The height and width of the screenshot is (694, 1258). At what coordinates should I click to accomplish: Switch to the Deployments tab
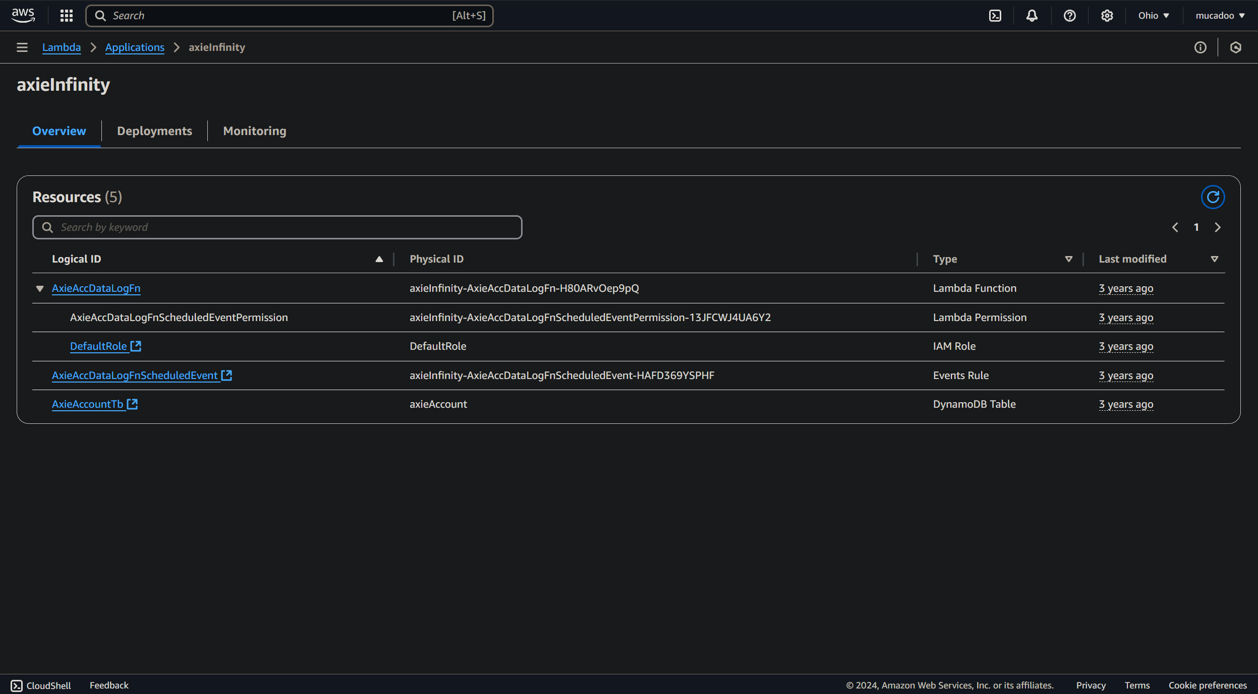click(154, 131)
